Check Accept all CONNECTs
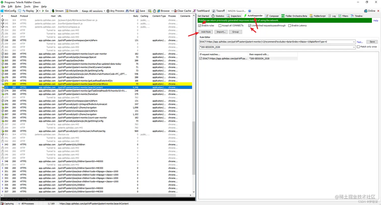Screen dimensions: 381x205 click(x=220, y=26)
